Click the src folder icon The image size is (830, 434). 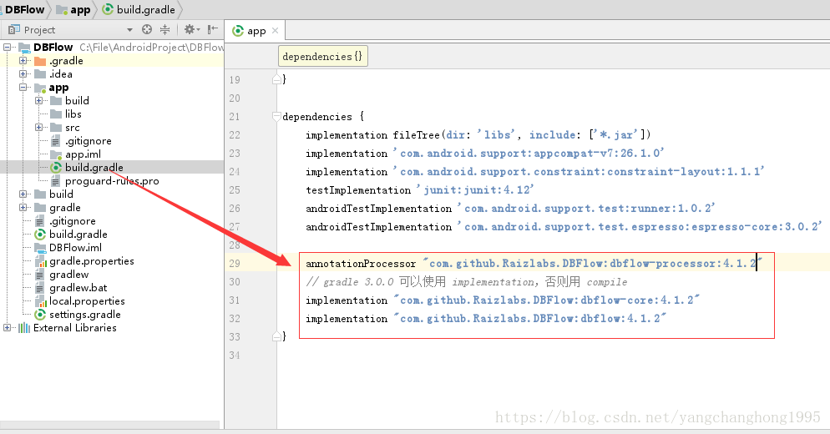pos(56,128)
